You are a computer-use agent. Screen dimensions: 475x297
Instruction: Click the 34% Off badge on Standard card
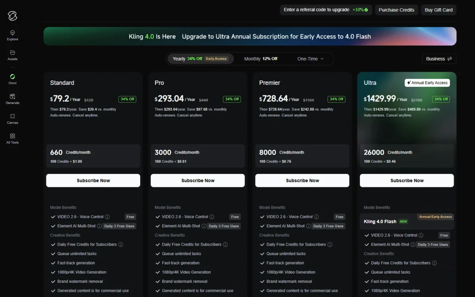click(x=127, y=99)
